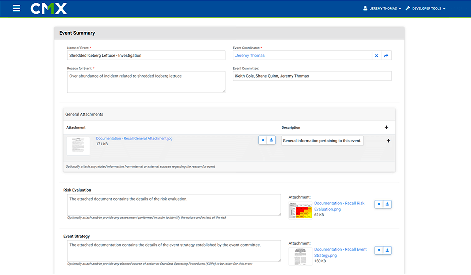Viewport: 471px width, 275px height.
Task: Click plus icon beside the attachment description
Action: (x=388, y=141)
